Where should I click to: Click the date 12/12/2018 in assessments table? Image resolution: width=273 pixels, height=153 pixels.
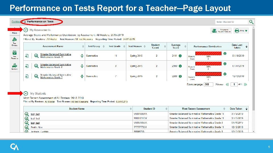[238, 76]
